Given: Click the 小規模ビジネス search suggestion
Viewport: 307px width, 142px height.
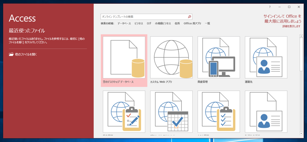Looking at the screenshot, I should click(163, 23).
